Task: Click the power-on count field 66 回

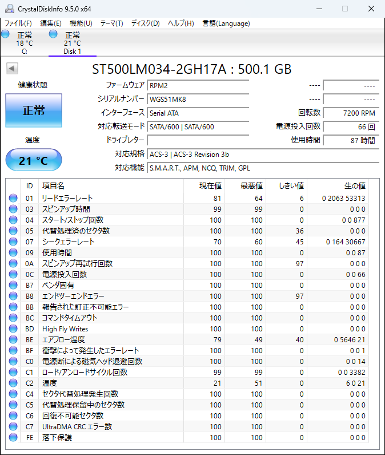Action: tap(351, 127)
